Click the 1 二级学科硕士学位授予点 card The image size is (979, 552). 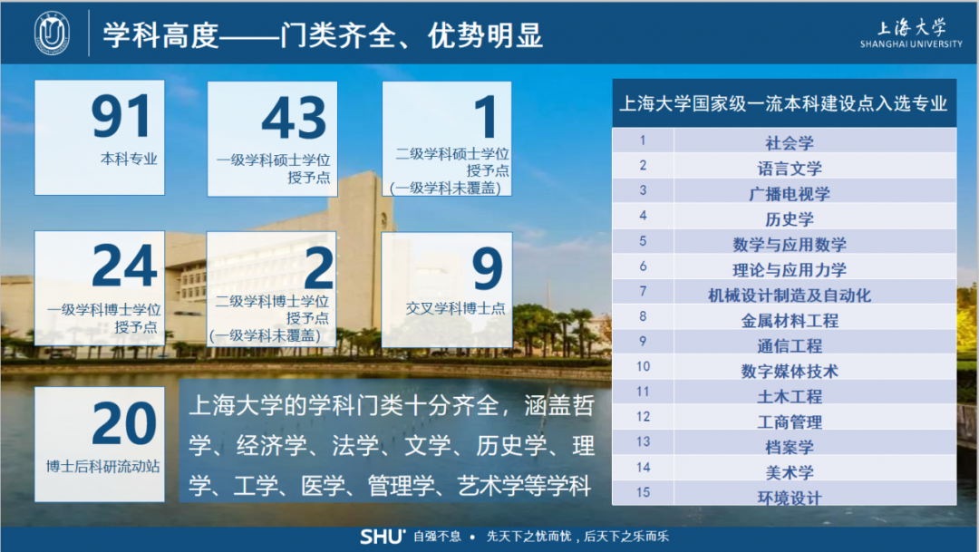(x=446, y=139)
